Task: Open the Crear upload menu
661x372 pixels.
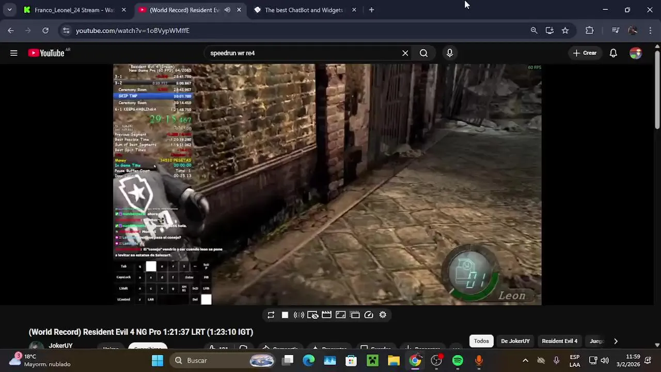Action: [585, 53]
